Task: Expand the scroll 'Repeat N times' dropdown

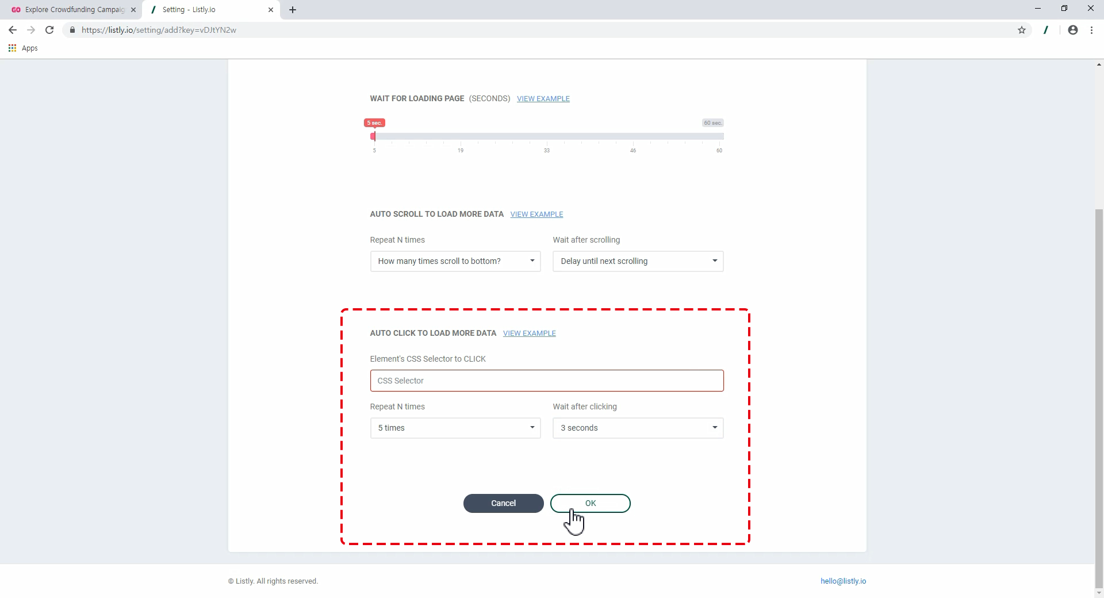Action: coord(455,261)
